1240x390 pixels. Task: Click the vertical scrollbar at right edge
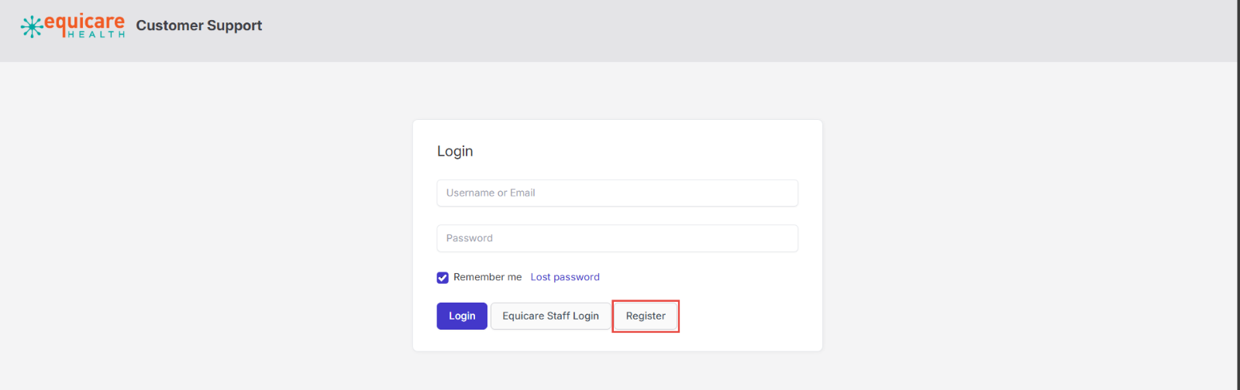click(1238, 193)
